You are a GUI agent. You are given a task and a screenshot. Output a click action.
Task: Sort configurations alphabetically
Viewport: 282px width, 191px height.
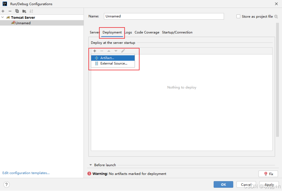(31, 11)
